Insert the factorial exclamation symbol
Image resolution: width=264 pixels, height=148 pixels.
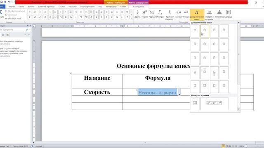[66, 12]
